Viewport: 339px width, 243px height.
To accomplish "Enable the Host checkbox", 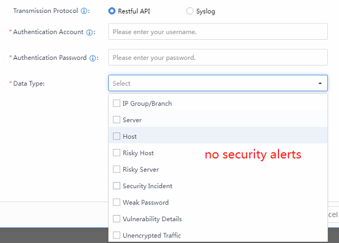I will click(x=117, y=136).
